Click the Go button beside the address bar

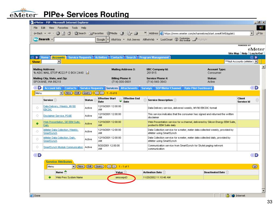point(260,33)
